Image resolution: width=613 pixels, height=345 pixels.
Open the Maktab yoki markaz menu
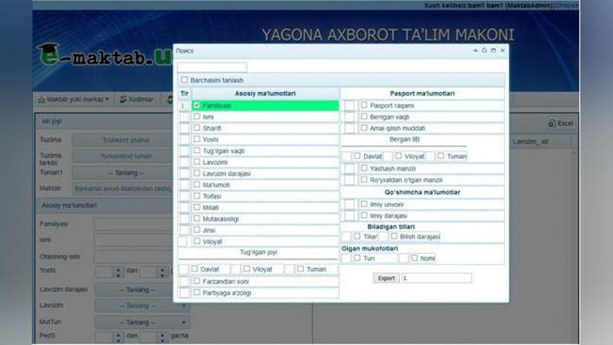[73, 100]
